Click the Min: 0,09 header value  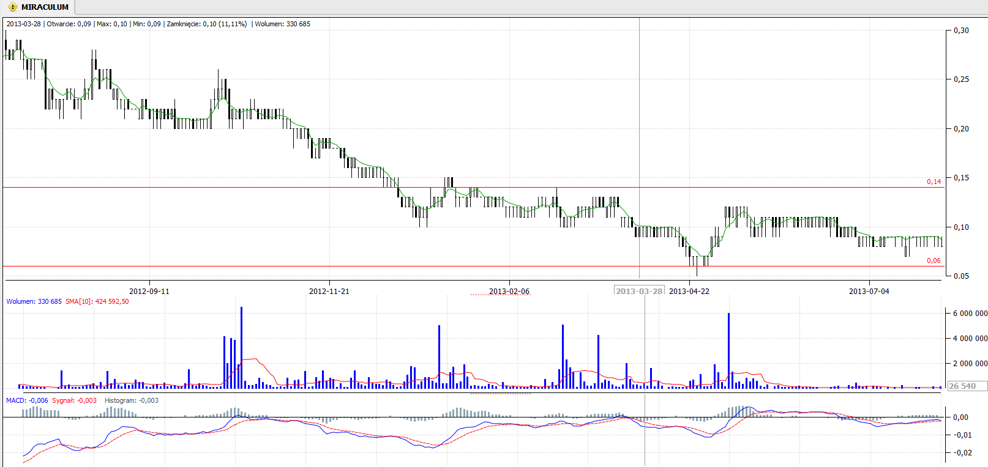coord(147,24)
